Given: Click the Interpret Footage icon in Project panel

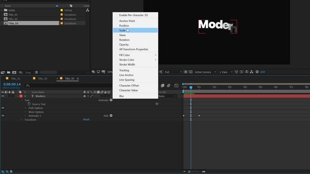Looking at the screenshot, I should pos(3,72).
